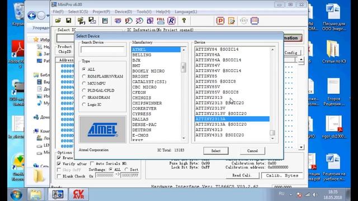Viewport: 358px width, 201px height.
Task: Click the Manufactory list scroll-down arrow
Action: [183, 138]
